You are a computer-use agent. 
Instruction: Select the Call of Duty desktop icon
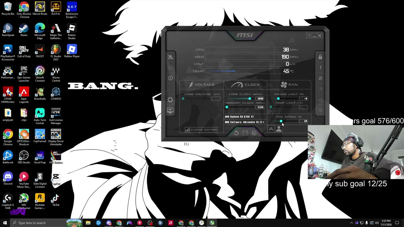coord(24,51)
